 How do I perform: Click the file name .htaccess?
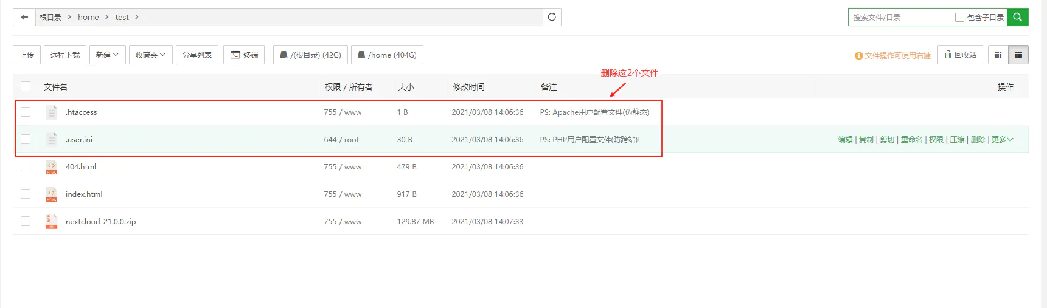[82, 112]
